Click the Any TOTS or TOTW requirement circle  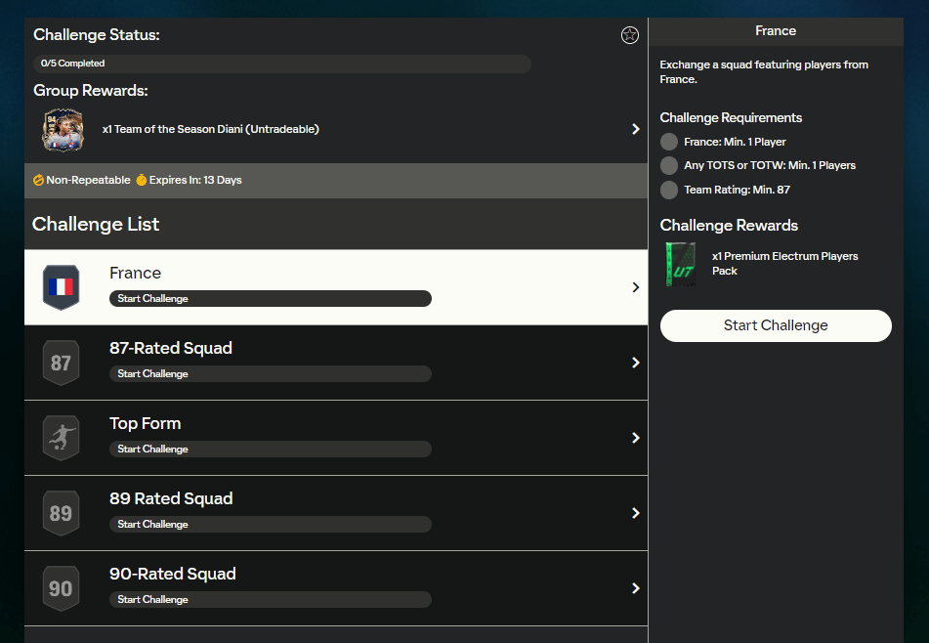pyautogui.click(x=669, y=165)
